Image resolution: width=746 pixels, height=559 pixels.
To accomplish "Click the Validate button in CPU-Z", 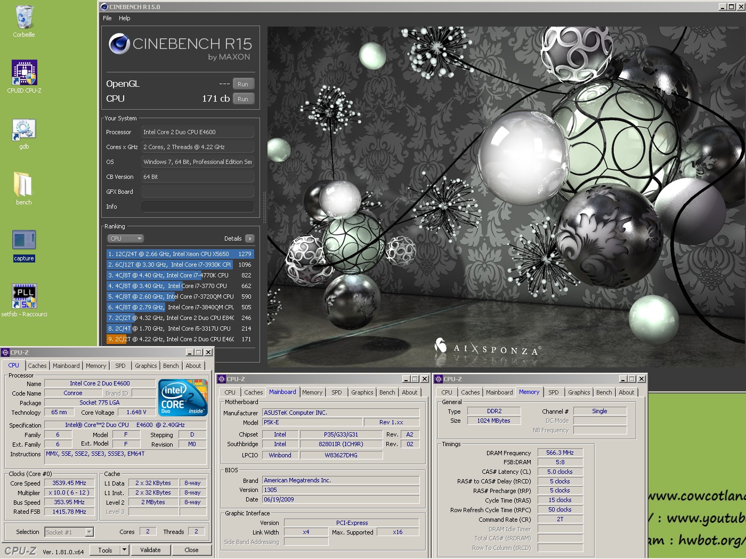I will [150, 550].
